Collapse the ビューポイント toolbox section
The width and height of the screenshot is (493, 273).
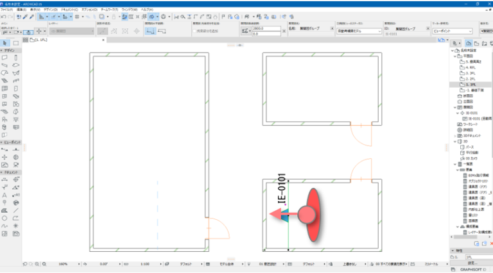coord(1,142)
